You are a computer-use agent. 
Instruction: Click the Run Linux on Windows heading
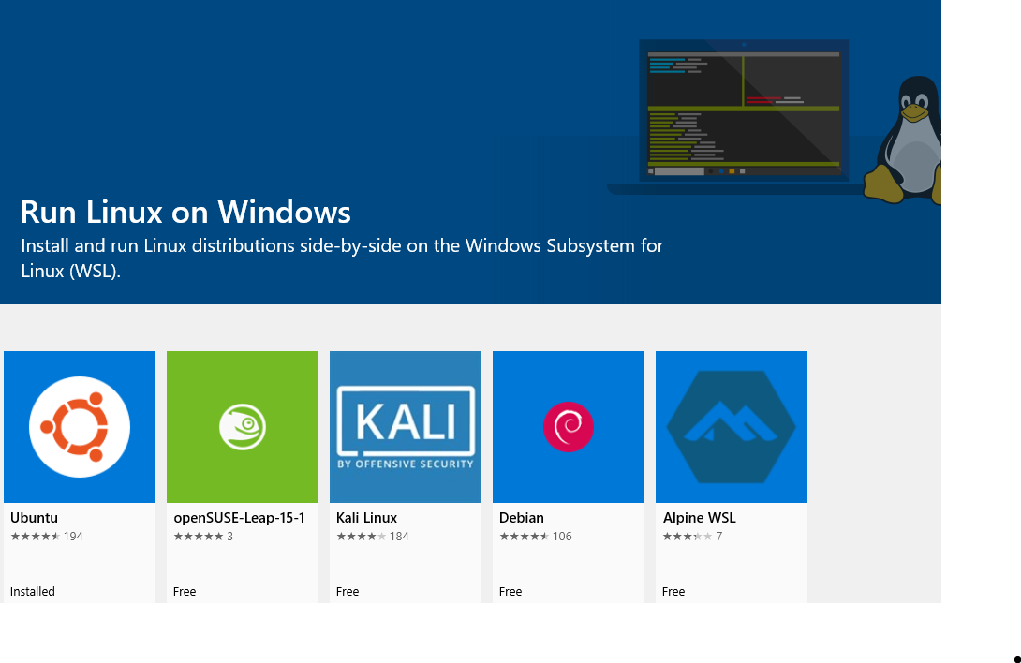click(185, 212)
